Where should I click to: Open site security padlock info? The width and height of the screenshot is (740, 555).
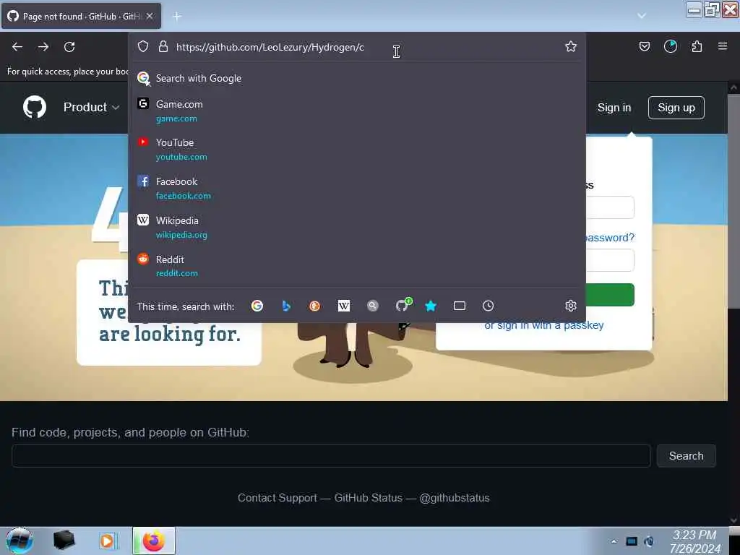pos(163,46)
